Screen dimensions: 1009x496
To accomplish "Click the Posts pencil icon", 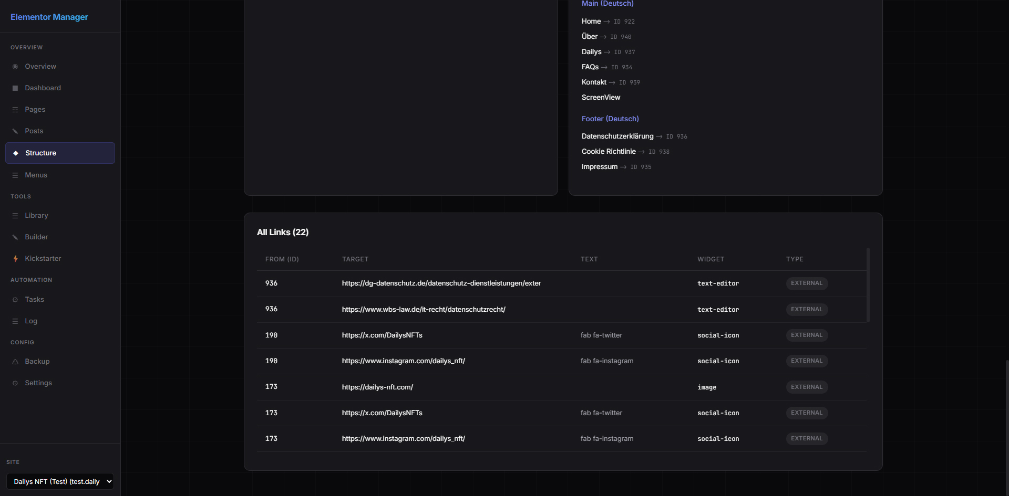I will (15, 131).
